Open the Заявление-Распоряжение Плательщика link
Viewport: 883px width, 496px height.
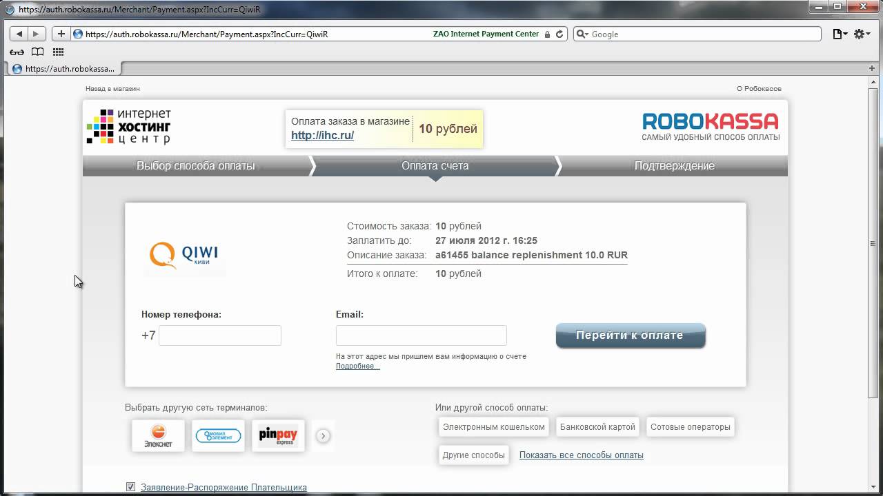(224, 487)
